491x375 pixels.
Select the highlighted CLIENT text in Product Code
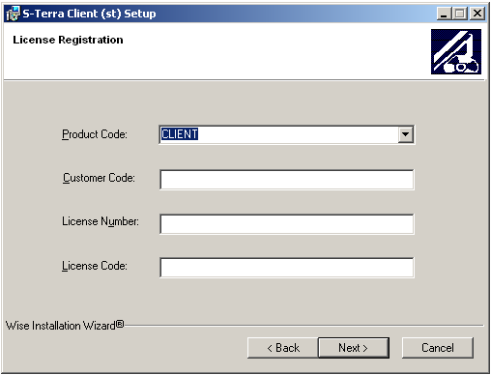pos(180,134)
